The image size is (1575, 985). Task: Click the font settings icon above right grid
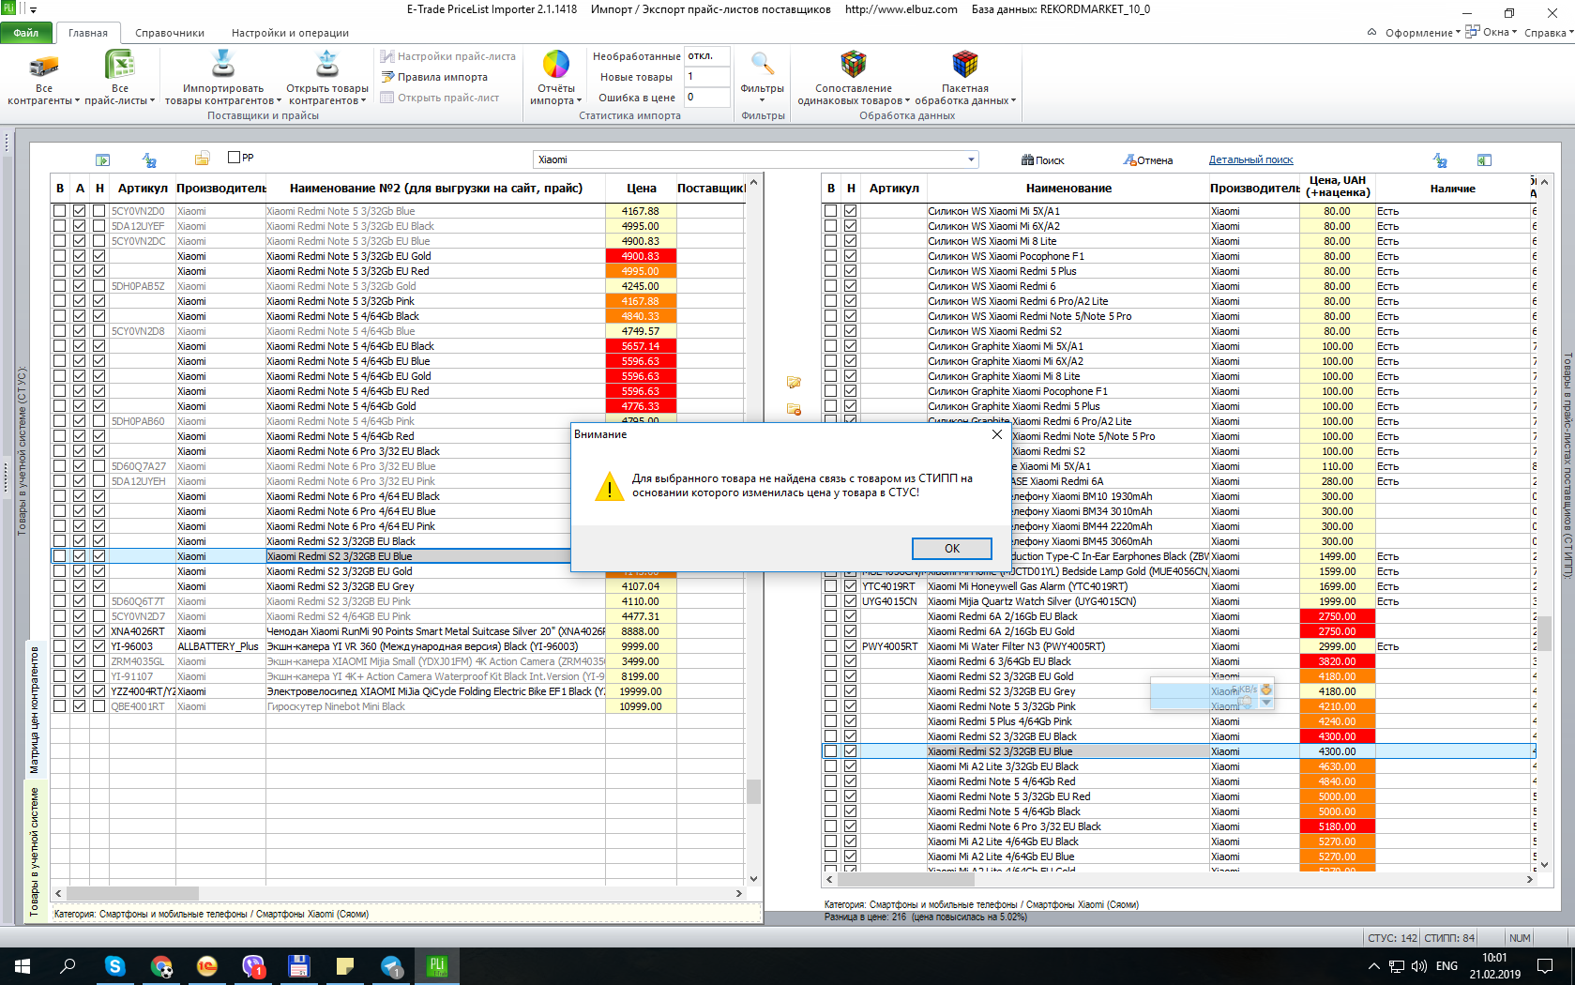click(x=1440, y=160)
